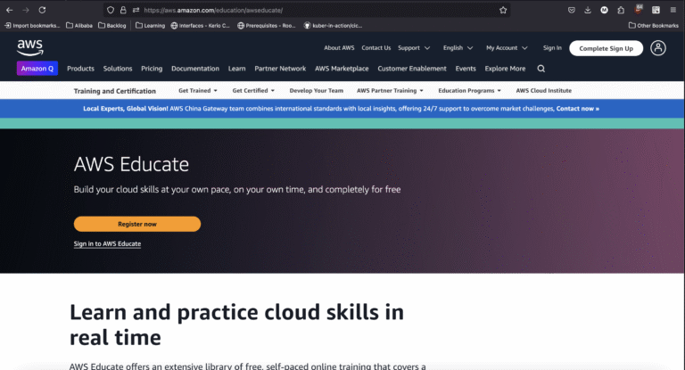Open the tracking protection shield icon
Viewport: 685px width, 370px height.
click(111, 10)
